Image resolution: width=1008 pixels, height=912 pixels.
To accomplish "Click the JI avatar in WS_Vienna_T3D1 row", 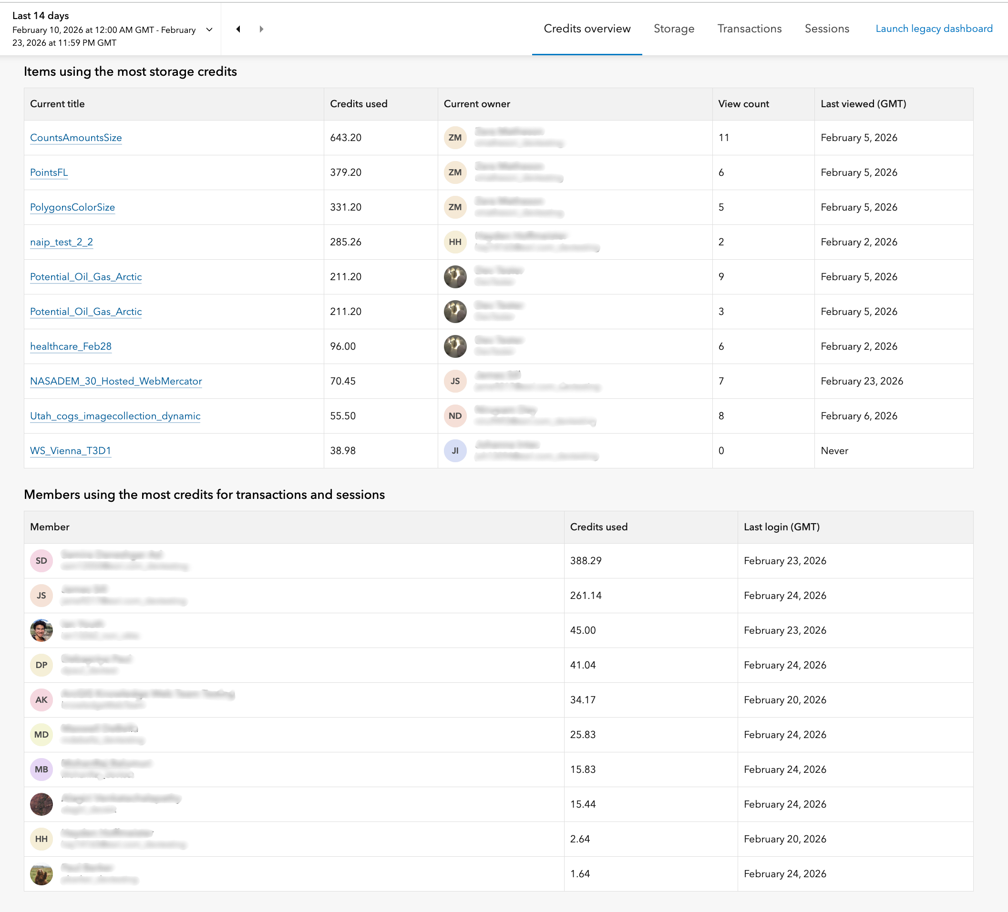I will (455, 450).
